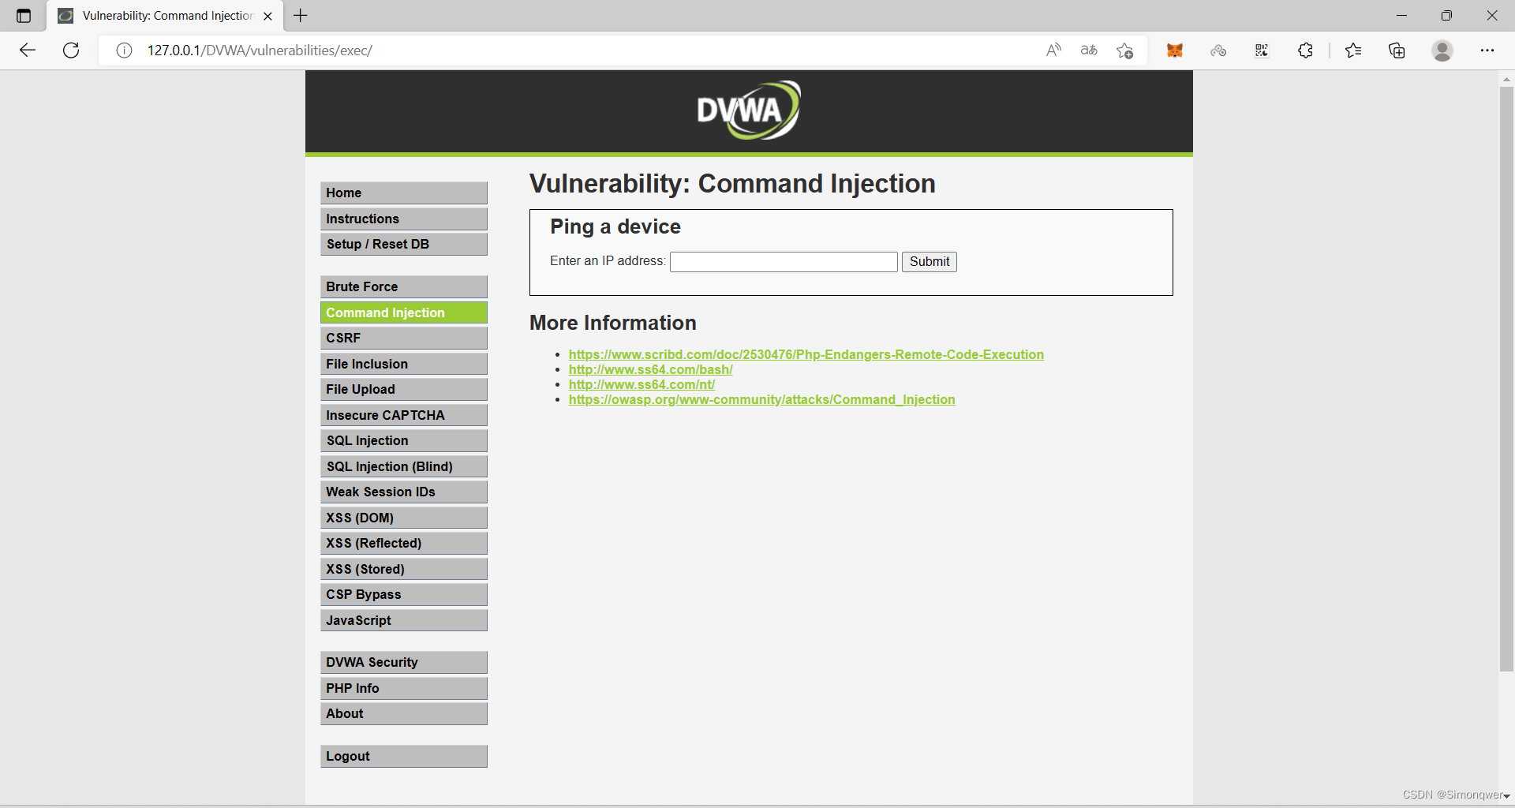Go to Home in sidebar
Viewport: 1515px width, 808px height.
click(404, 193)
